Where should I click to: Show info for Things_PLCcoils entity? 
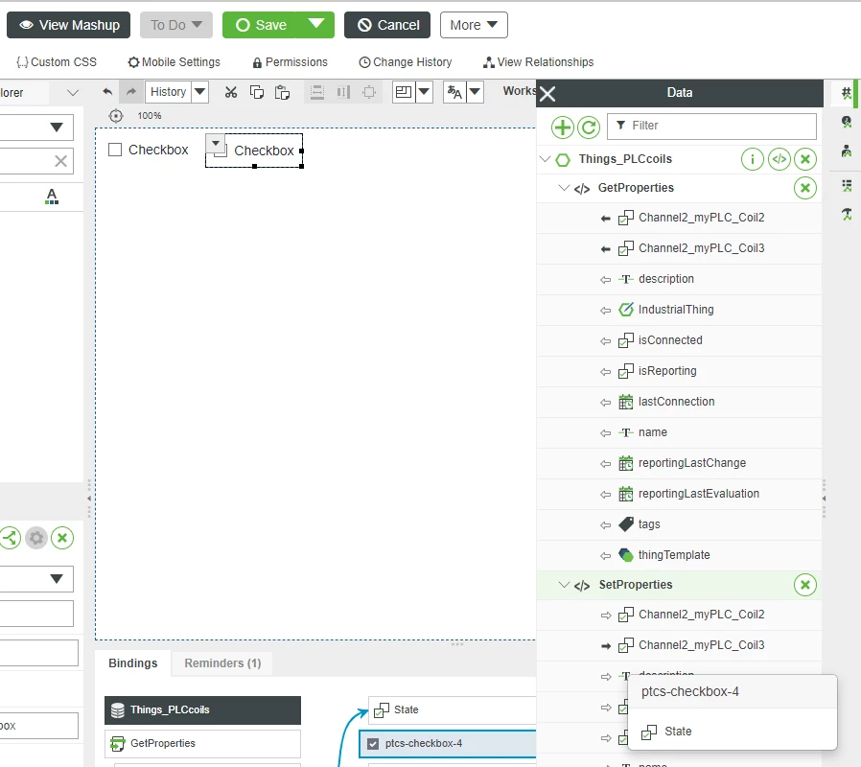point(753,159)
